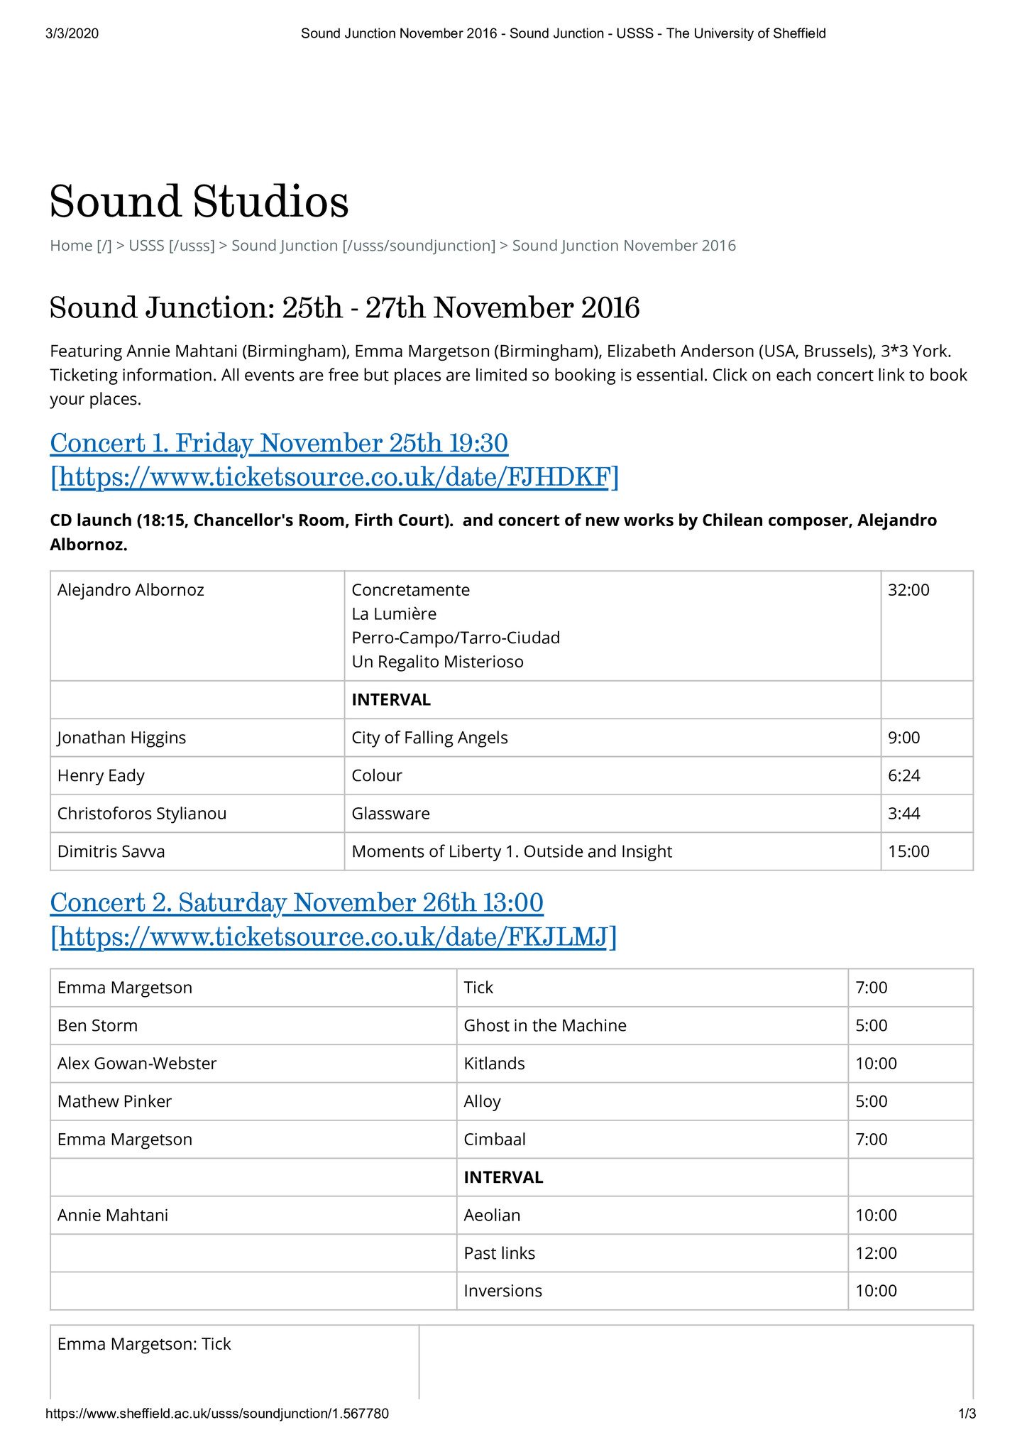
Task: Select the Christoforos Stylianou cell
Action: (x=197, y=814)
